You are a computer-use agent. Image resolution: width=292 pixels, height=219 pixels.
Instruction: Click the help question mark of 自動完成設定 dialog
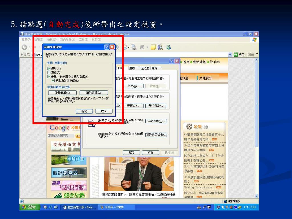107,47
